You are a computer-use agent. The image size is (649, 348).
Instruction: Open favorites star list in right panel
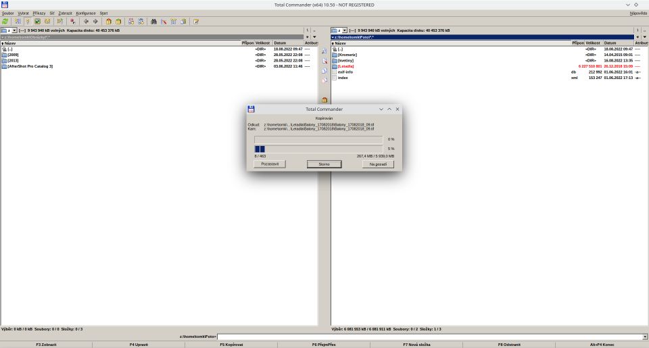tap(638, 37)
